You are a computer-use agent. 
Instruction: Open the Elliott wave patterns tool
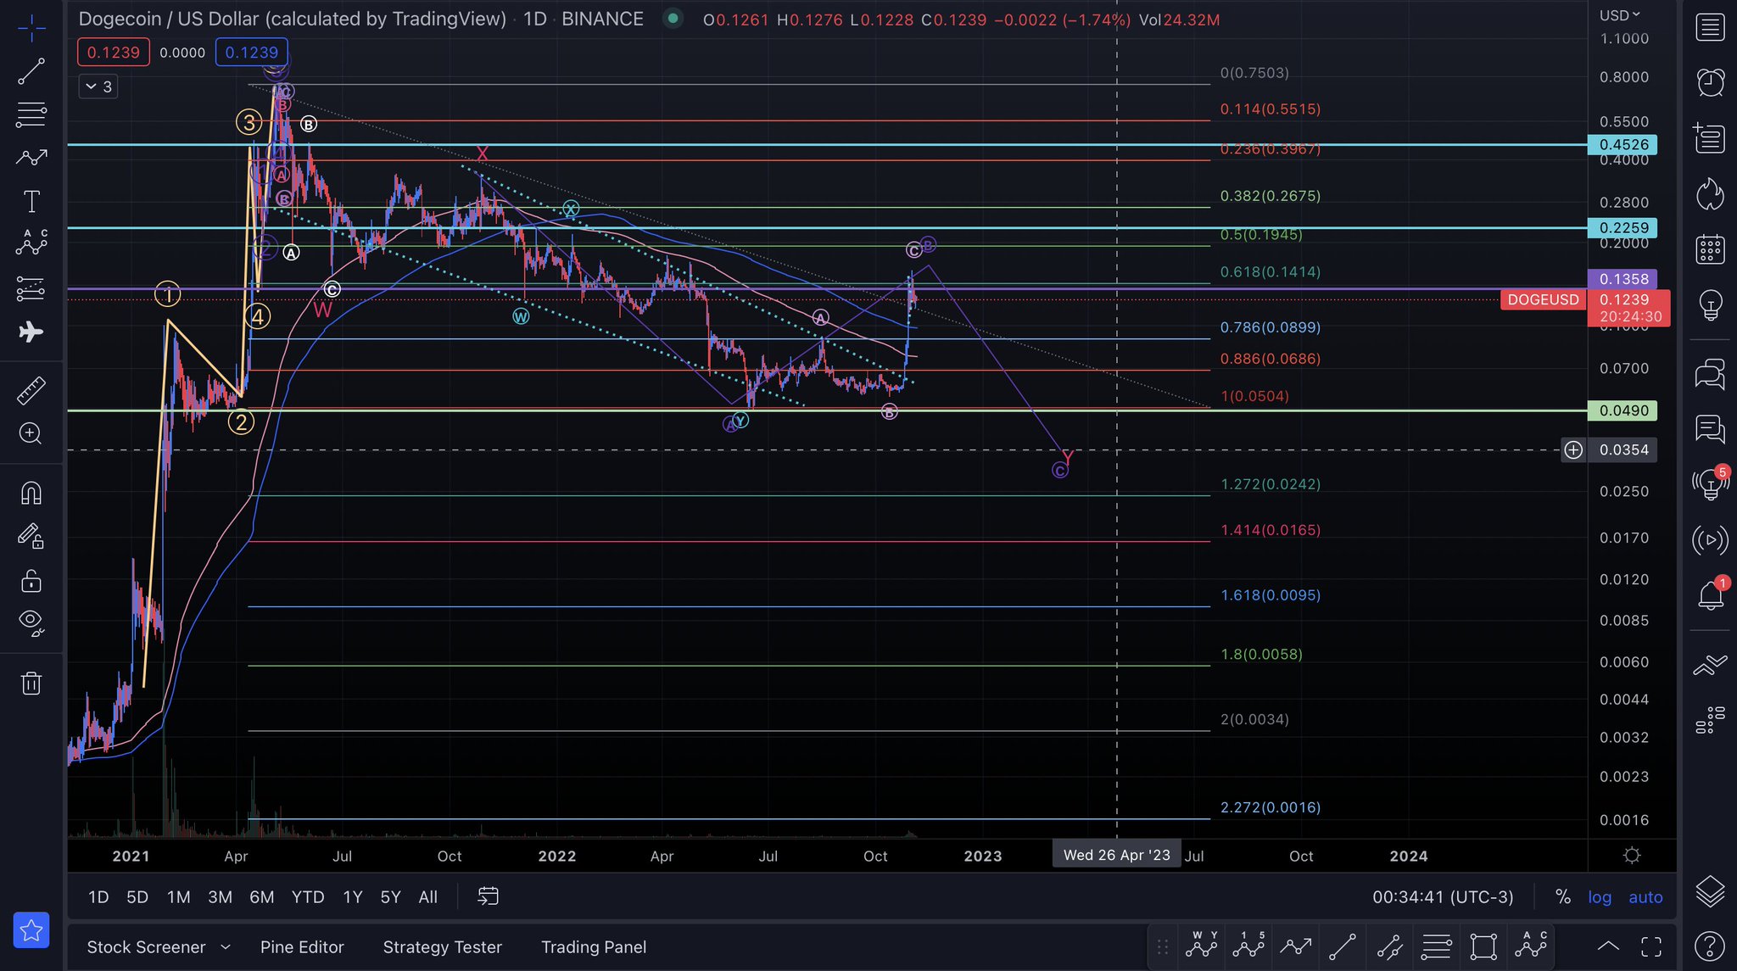31,243
